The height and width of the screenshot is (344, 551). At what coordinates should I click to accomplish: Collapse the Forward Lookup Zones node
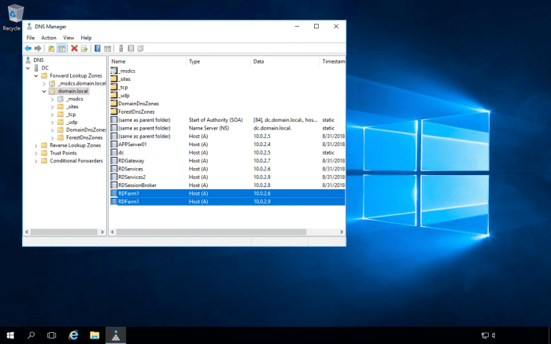[x=36, y=75]
